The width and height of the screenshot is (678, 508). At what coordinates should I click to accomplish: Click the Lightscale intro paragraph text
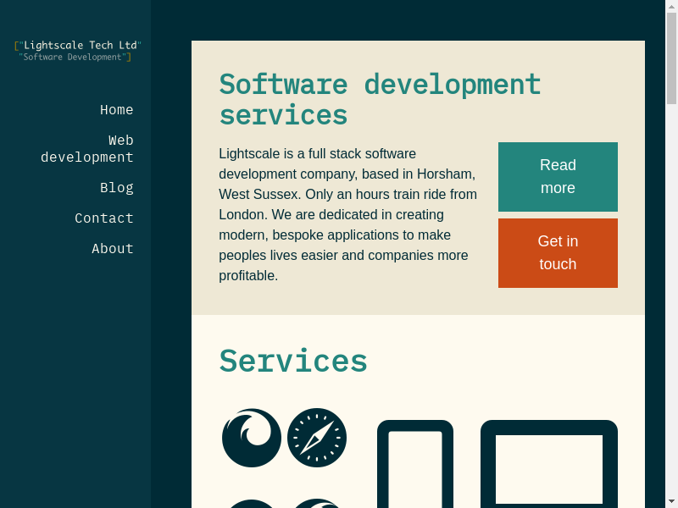tap(348, 215)
